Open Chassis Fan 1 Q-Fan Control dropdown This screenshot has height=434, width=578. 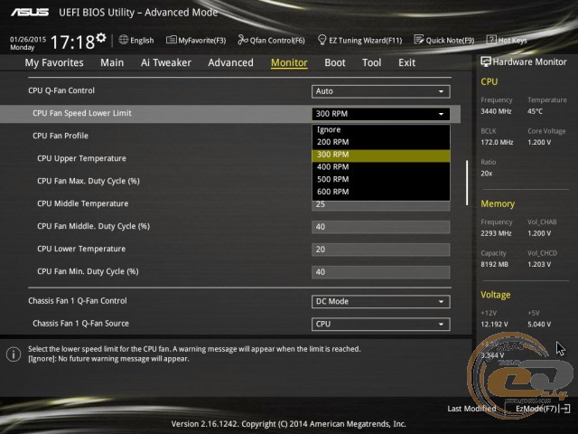click(x=381, y=301)
